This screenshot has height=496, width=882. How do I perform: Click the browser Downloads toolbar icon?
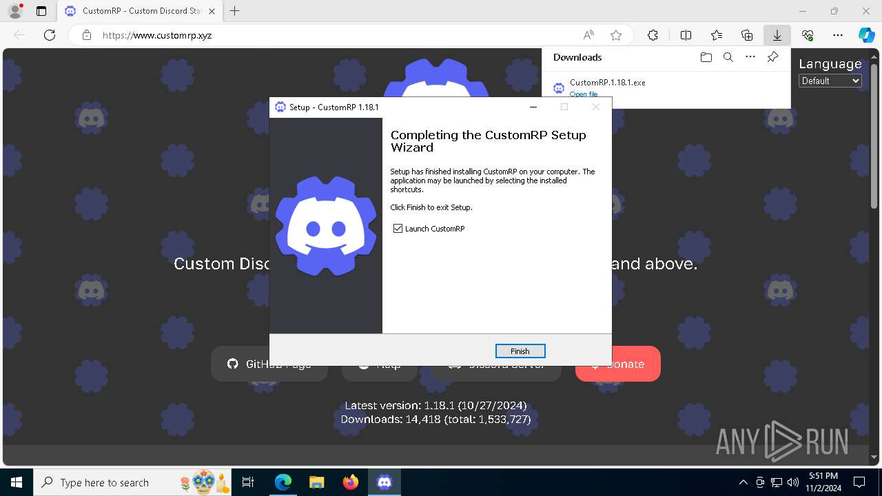(x=777, y=35)
